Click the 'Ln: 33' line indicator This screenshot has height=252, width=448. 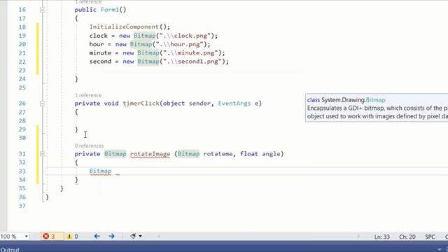382,237
